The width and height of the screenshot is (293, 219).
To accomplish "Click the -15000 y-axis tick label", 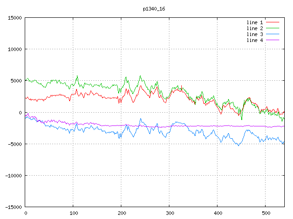I will pos(13,207).
